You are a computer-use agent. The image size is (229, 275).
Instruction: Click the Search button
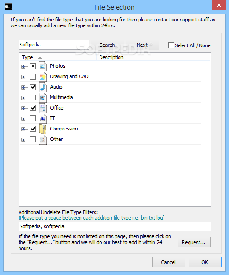pyautogui.click(x=107, y=45)
